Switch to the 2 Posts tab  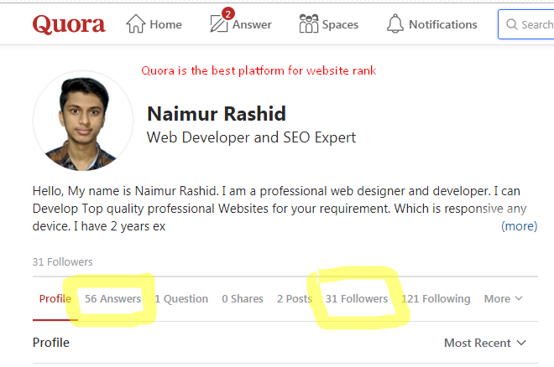coord(295,299)
